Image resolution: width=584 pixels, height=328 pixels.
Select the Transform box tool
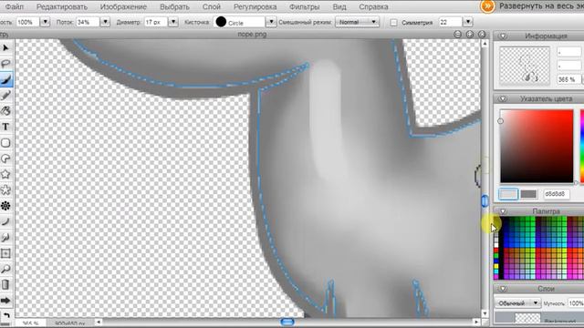(x=5, y=253)
